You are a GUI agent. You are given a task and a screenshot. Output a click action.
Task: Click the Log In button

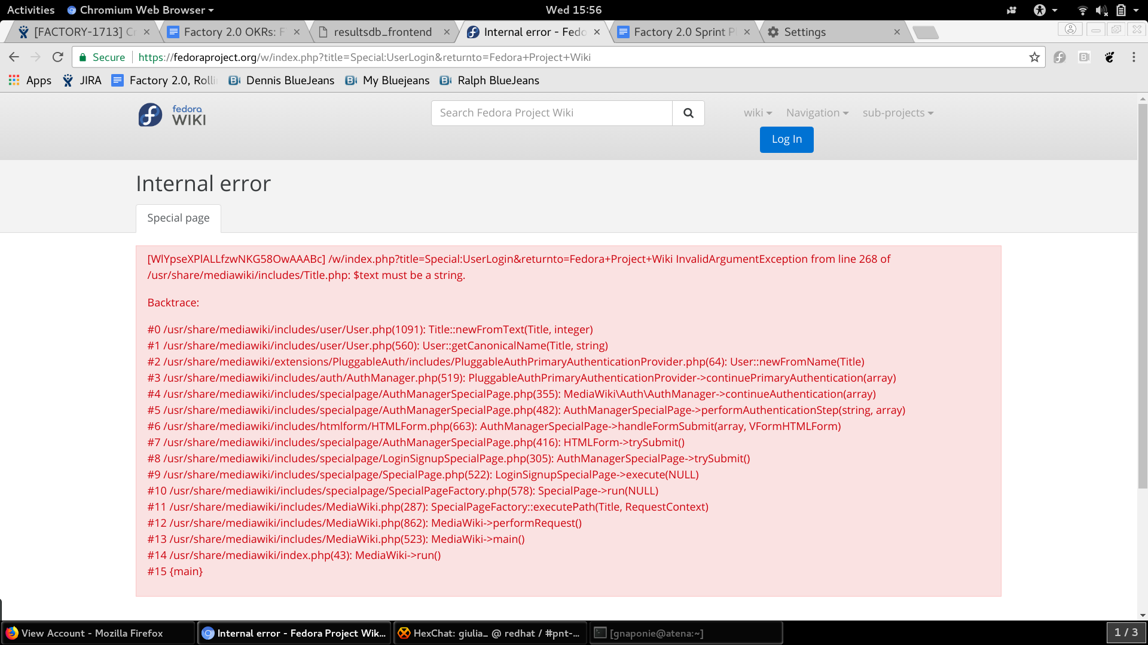(x=786, y=139)
